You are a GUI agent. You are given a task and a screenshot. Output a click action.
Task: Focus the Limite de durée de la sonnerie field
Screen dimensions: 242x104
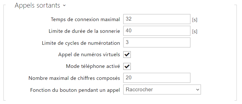coord(157,31)
